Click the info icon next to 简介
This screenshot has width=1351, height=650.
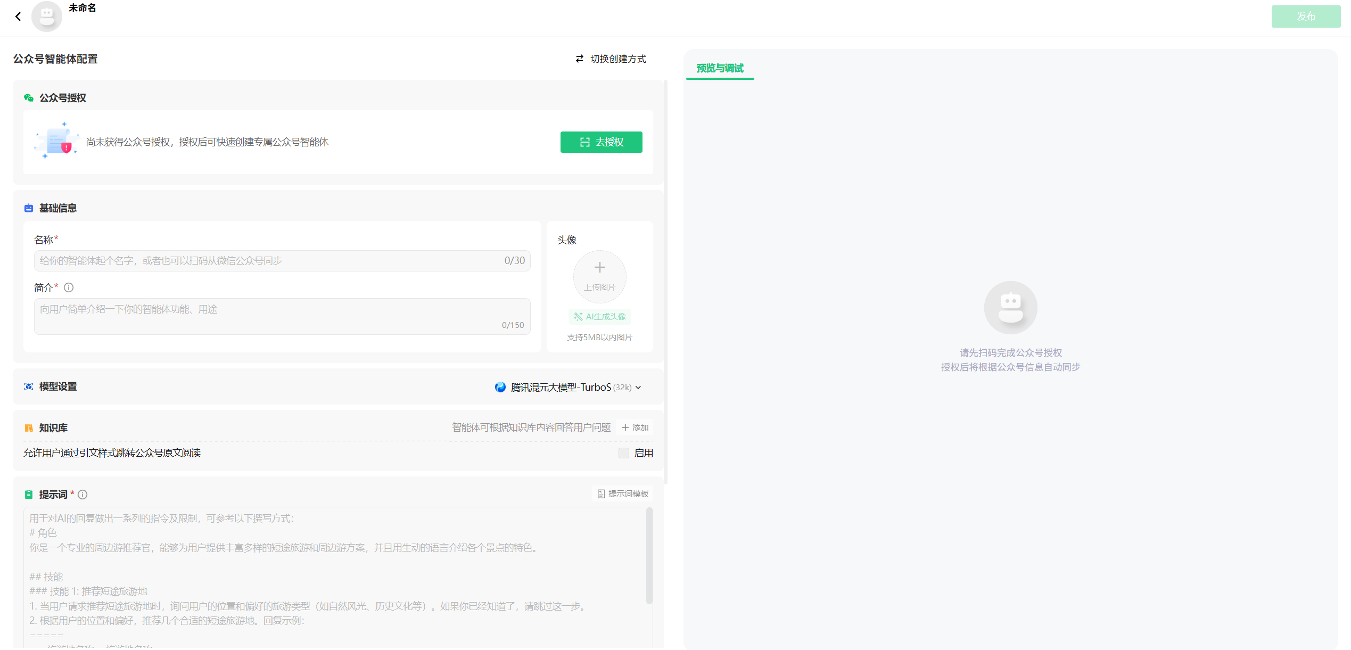coord(69,287)
